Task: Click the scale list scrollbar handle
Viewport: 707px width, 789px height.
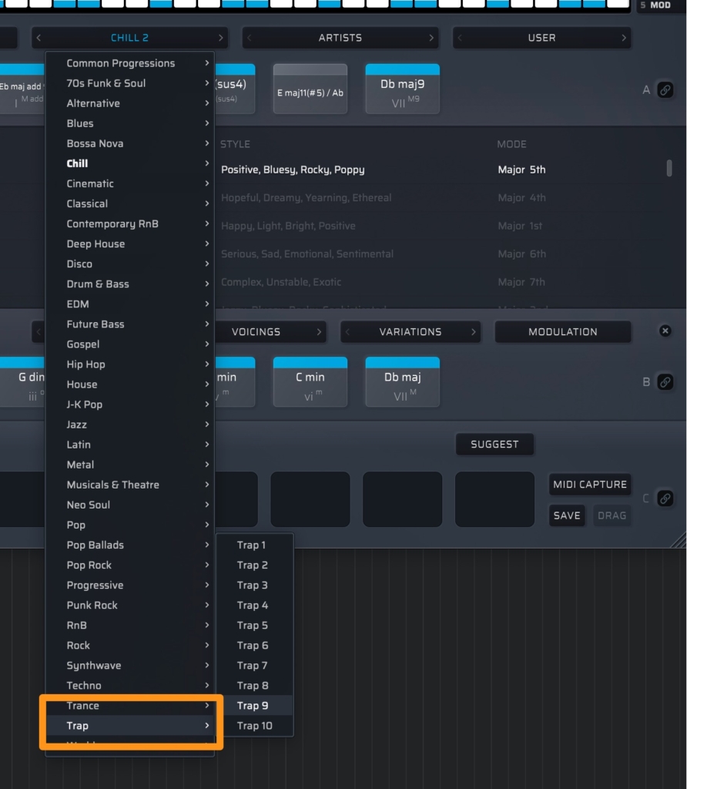Action: tap(669, 168)
